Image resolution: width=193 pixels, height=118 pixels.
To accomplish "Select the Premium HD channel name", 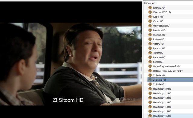I will (159, 35).
